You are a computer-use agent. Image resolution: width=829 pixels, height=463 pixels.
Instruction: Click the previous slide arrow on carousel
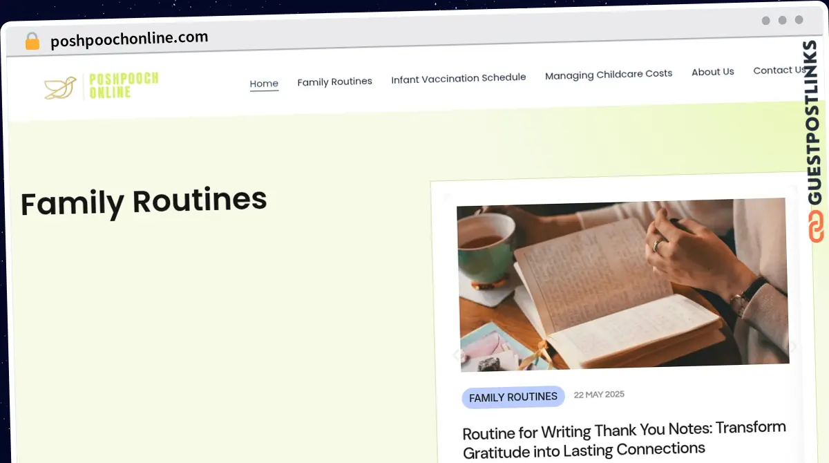[457, 355]
